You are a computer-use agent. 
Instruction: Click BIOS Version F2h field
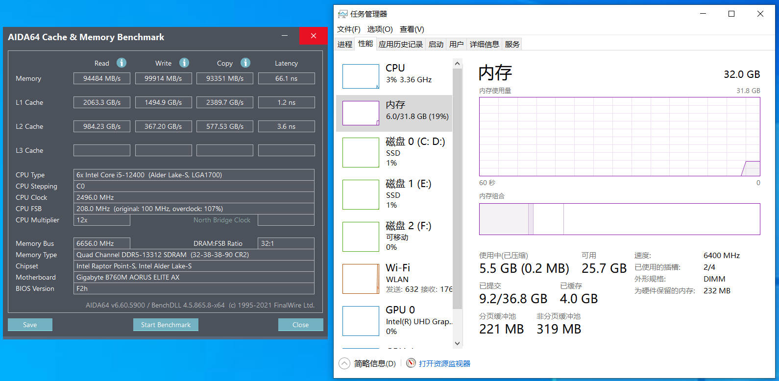[194, 288]
